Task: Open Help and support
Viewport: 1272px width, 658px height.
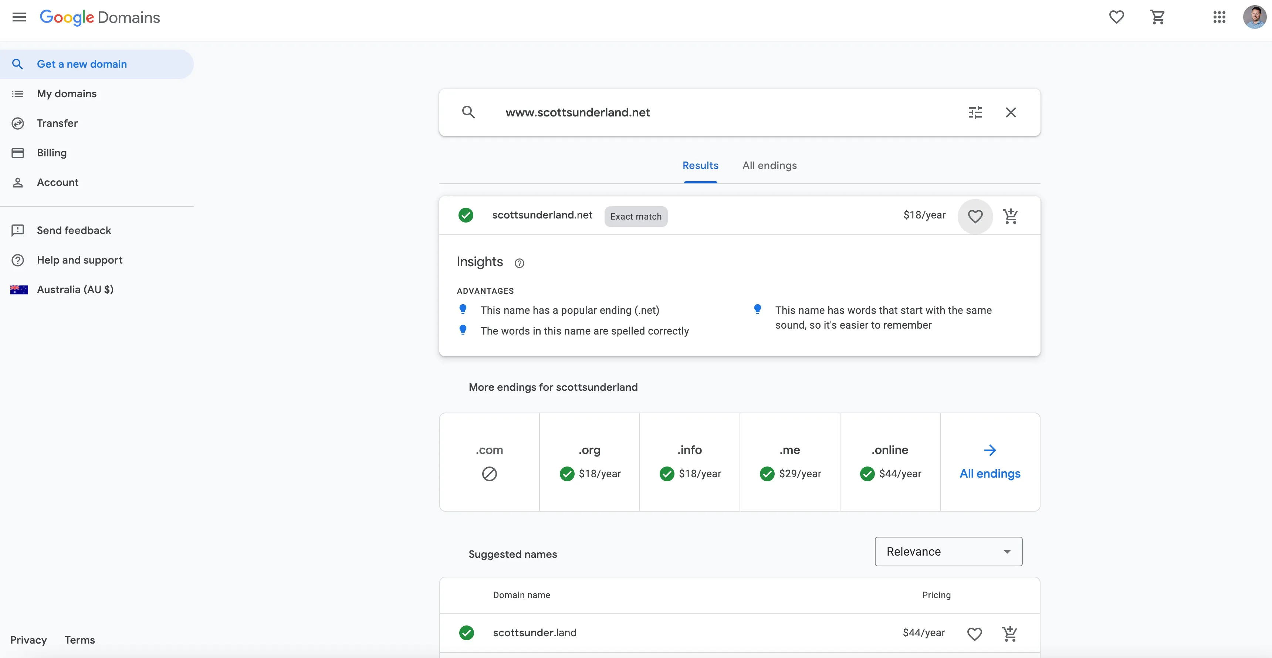Action: [x=79, y=260]
